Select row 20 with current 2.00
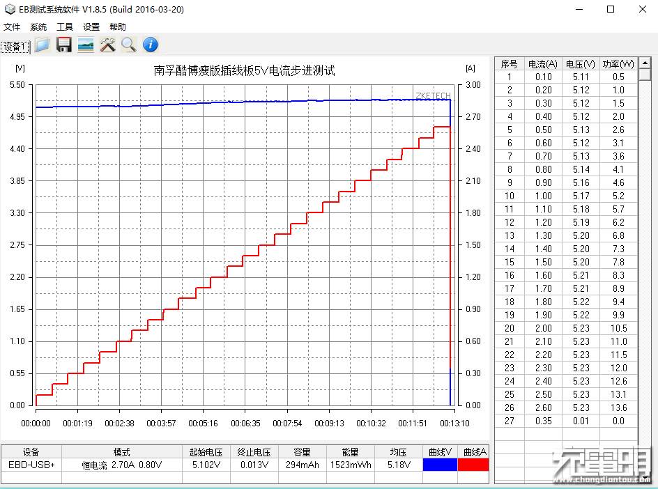 (566, 328)
